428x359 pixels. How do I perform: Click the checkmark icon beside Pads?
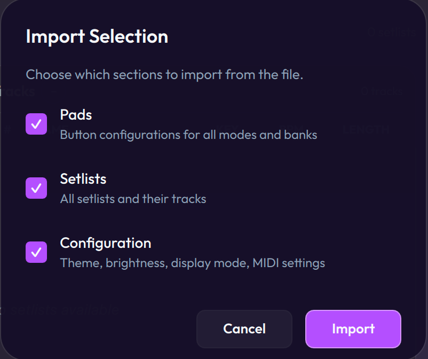point(36,124)
